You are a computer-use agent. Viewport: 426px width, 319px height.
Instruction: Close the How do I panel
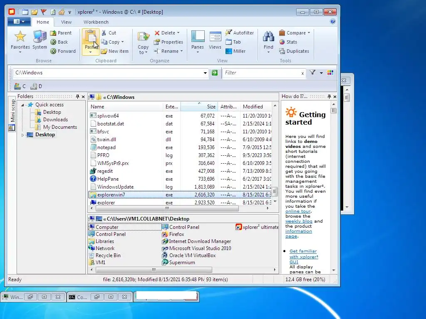[335, 96]
